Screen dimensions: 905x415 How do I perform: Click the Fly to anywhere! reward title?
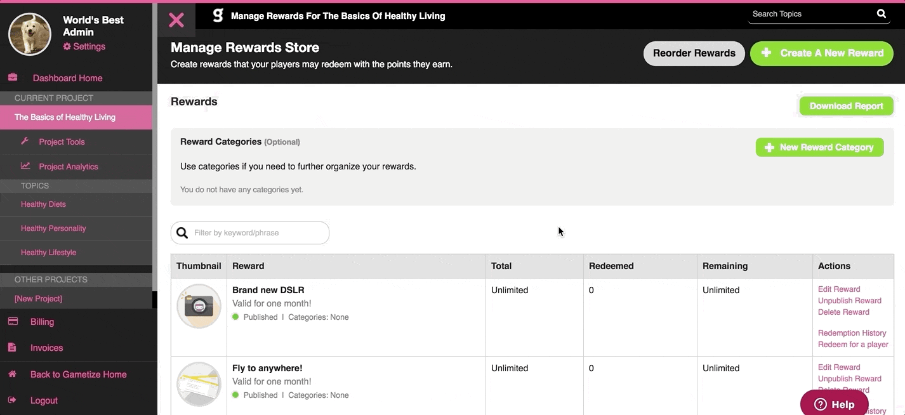pos(267,368)
